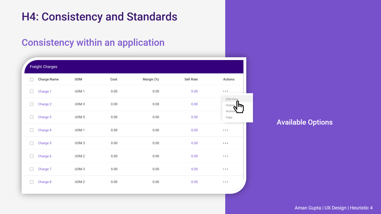
Task: Open the Actions menu for Charge 6
Action: point(225,156)
